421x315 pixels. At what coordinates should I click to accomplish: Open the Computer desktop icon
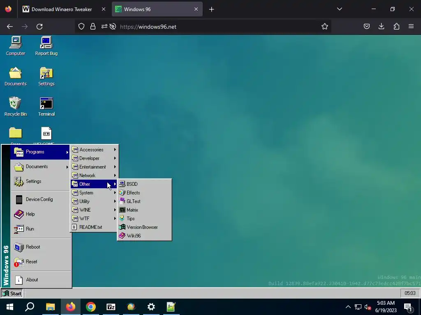point(16,46)
